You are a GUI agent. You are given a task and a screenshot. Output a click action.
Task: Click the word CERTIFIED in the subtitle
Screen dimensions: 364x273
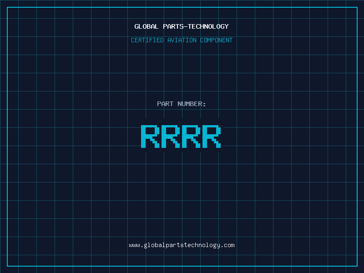pos(147,40)
